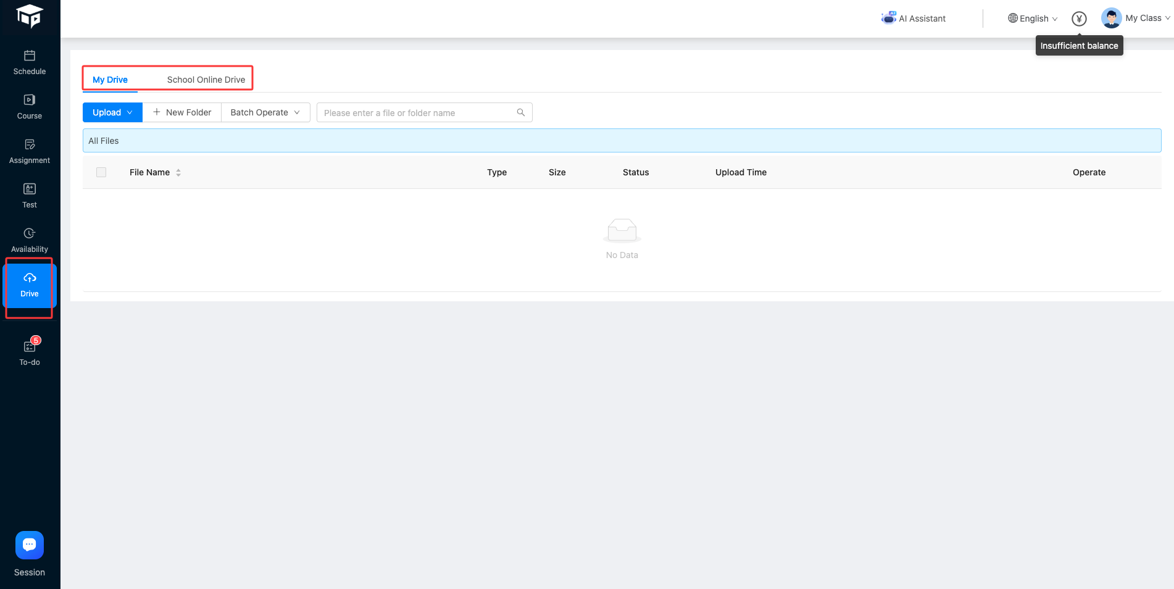This screenshot has width=1174, height=589.
Task: Open the English language selector
Action: coord(1033,19)
